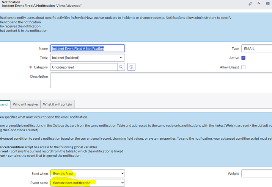This screenshot has width=272, height=187.
Task: Click the Category field label
Action: pos(41,67)
